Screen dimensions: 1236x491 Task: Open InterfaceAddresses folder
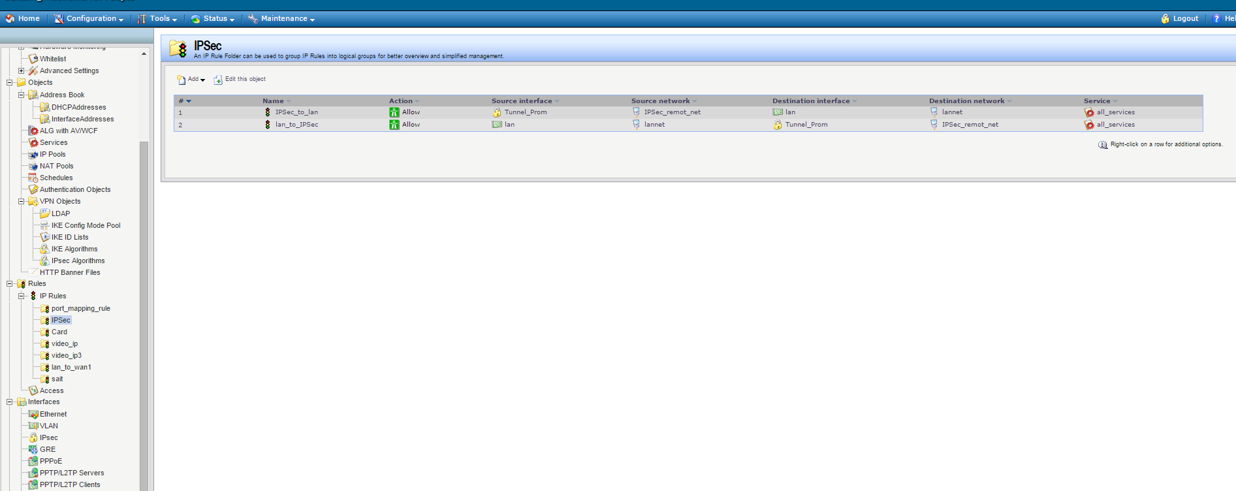(x=82, y=119)
